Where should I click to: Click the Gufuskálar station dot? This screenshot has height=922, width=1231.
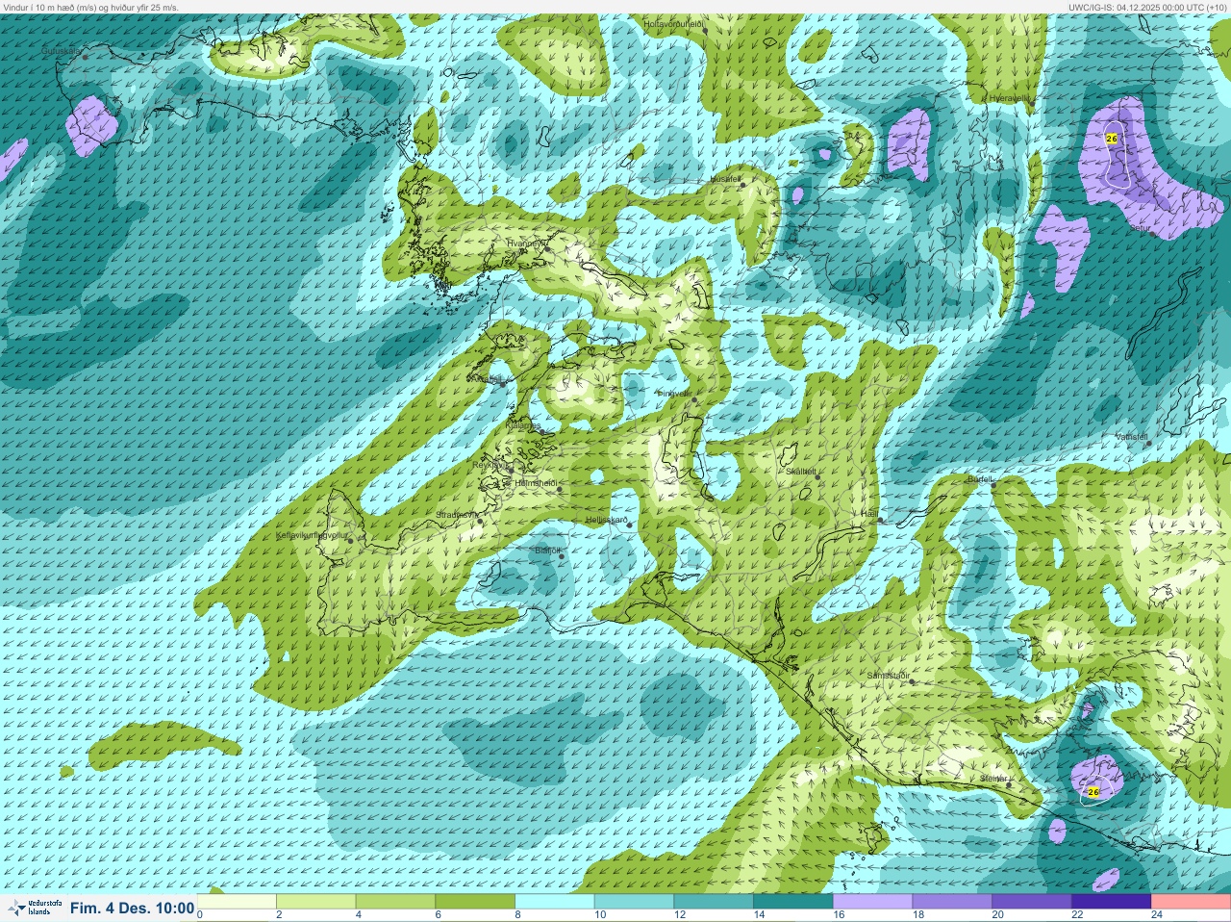click(x=85, y=57)
